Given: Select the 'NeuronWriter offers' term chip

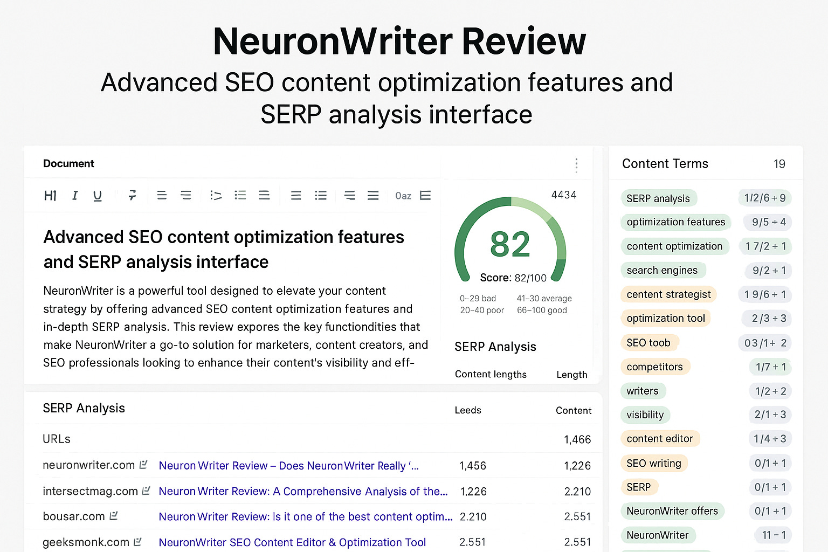Looking at the screenshot, I should (672, 511).
